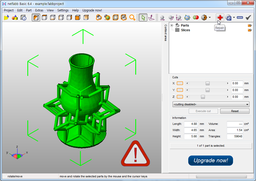Select the Slices tree item
The width and height of the screenshot is (256, 181).
click(185, 30)
